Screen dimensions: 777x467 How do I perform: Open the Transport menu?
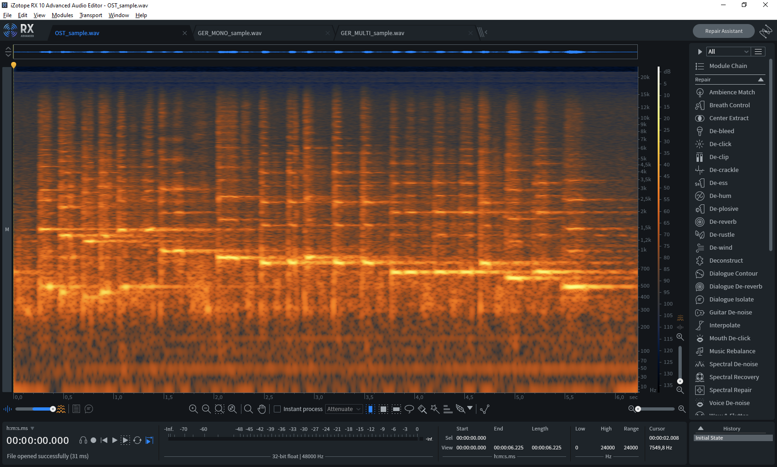pos(91,15)
